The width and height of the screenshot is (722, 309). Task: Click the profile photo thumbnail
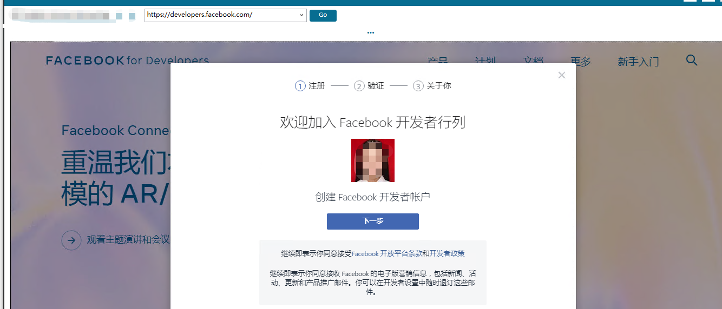point(373,160)
